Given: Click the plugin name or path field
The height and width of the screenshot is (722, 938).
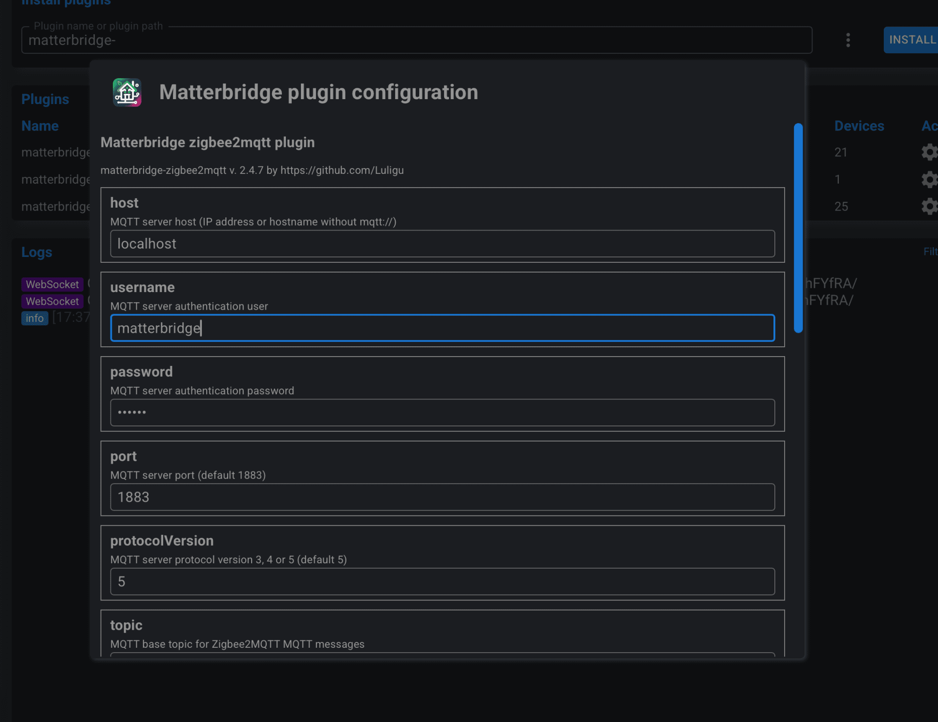Looking at the screenshot, I should coord(417,40).
